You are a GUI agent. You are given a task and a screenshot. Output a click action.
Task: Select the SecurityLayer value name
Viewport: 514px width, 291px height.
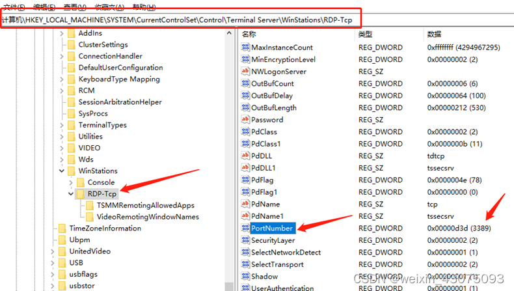pyautogui.click(x=273, y=240)
